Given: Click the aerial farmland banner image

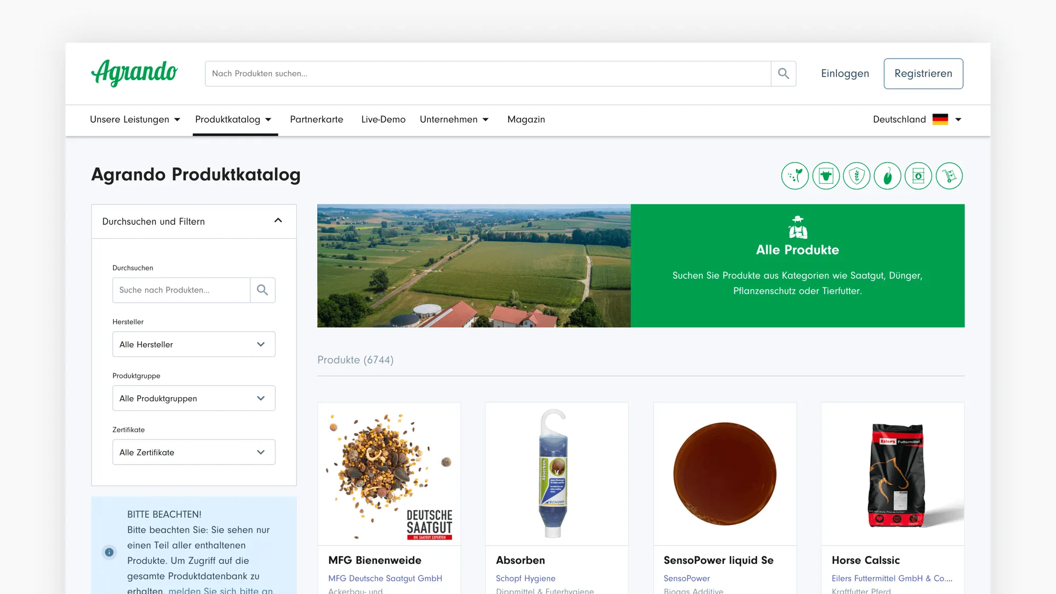Looking at the screenshot, I should tap(474, 266).
